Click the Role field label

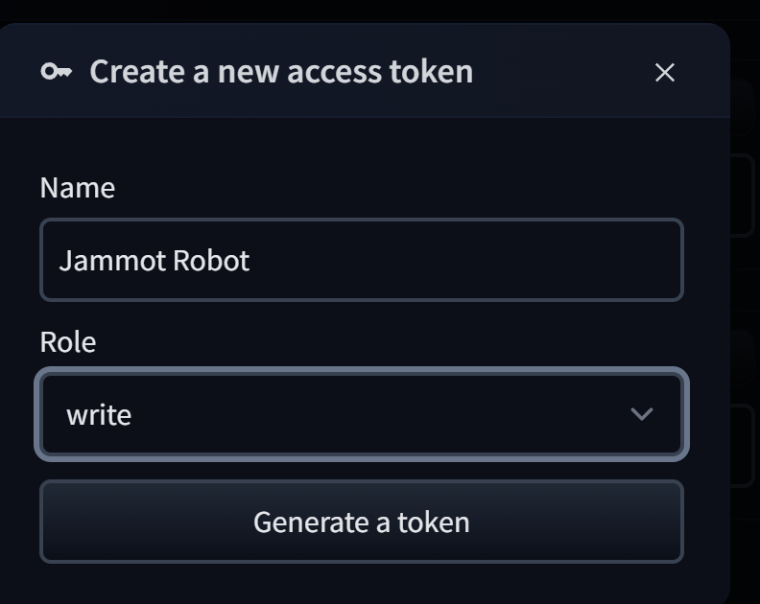pos(67,341)
